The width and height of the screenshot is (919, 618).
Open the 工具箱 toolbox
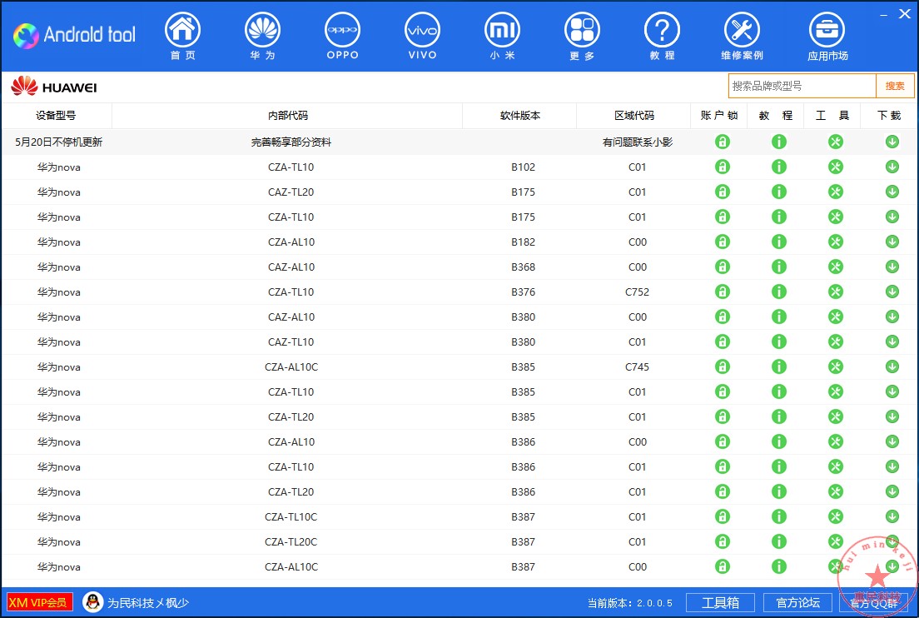coord(720,602)
